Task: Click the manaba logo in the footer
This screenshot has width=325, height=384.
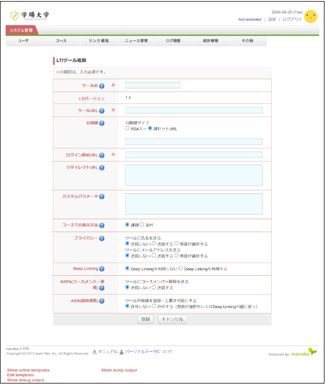Action: click(x=304, y=352)
